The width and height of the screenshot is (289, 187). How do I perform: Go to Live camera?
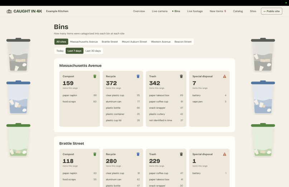(x=160, y=11)
